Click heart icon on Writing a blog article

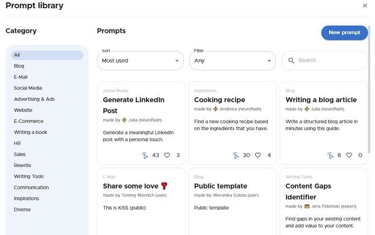coord(349,155)
